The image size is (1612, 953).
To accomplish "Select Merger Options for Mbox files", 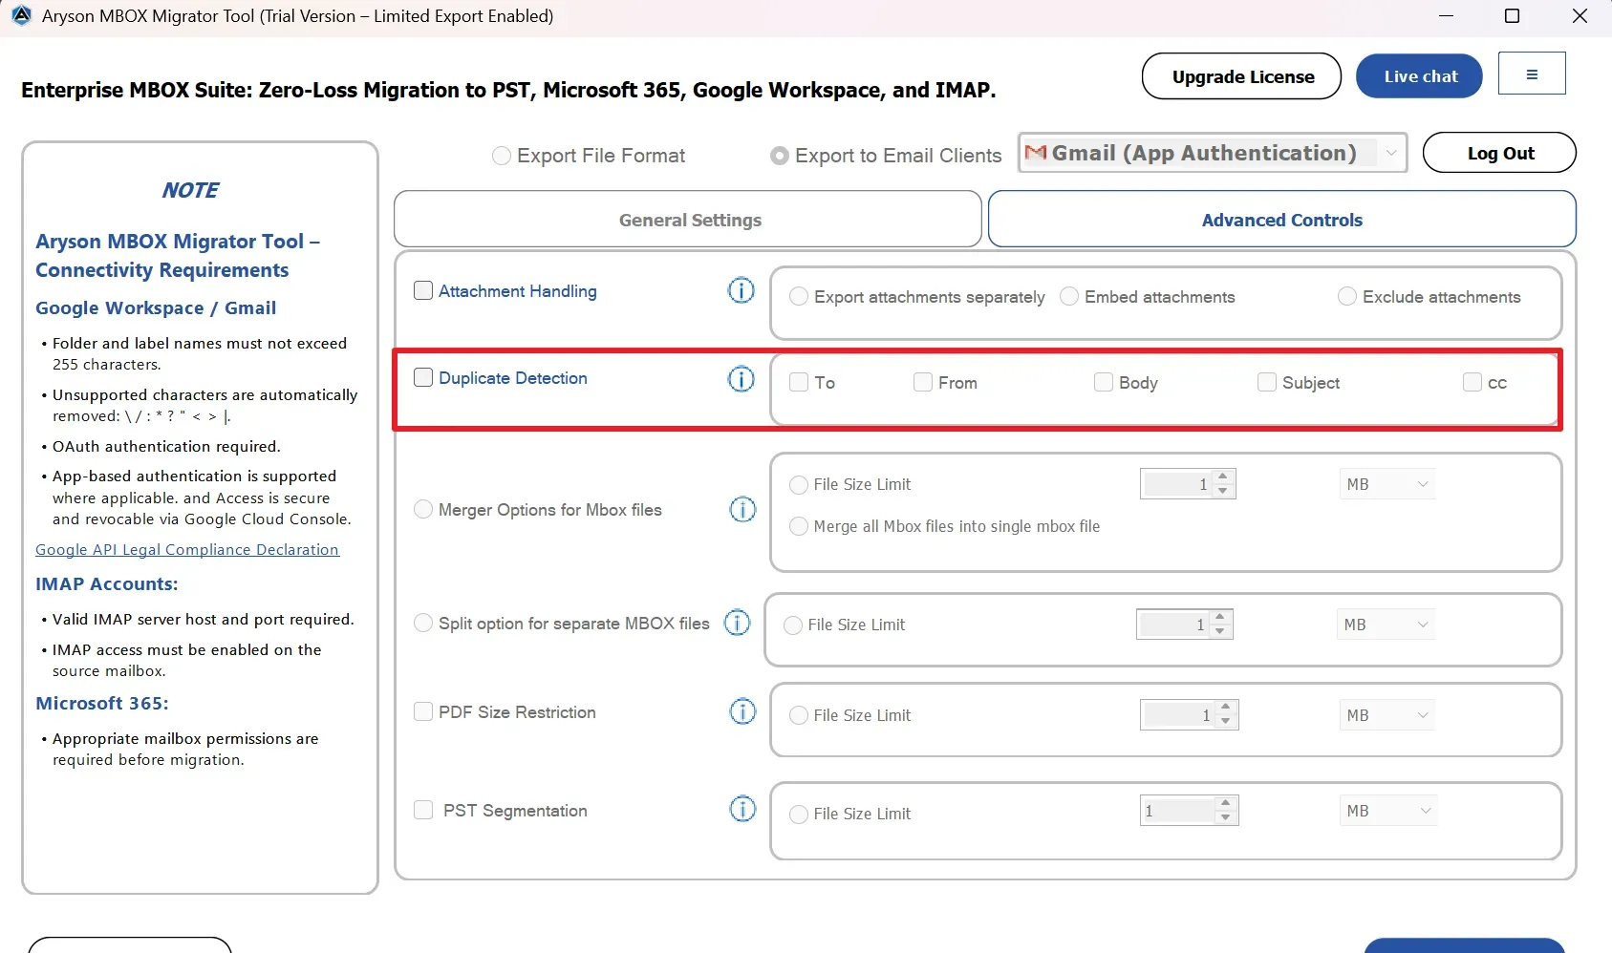I will (423, 510).
